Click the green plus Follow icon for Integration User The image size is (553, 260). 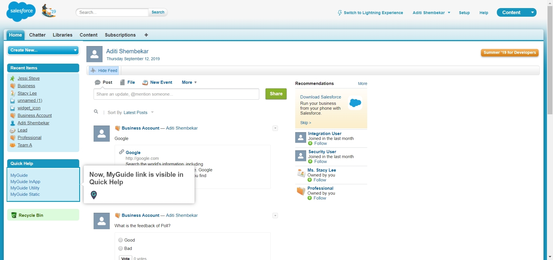(x=310, y=143)
